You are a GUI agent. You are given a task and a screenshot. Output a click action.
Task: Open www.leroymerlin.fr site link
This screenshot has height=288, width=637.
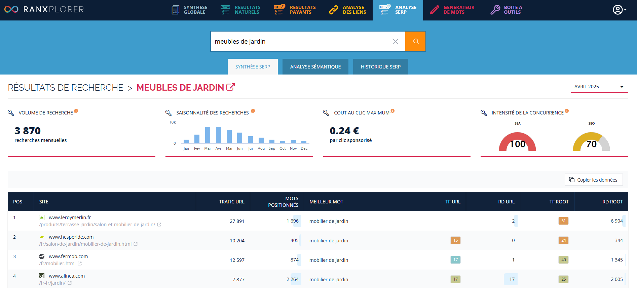[x=70, y=218]
